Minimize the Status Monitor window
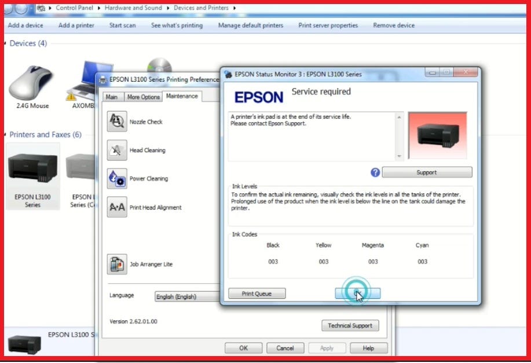The height and width of the screenshot is (363, 531). pyautogui.click(x=433, y=72)
